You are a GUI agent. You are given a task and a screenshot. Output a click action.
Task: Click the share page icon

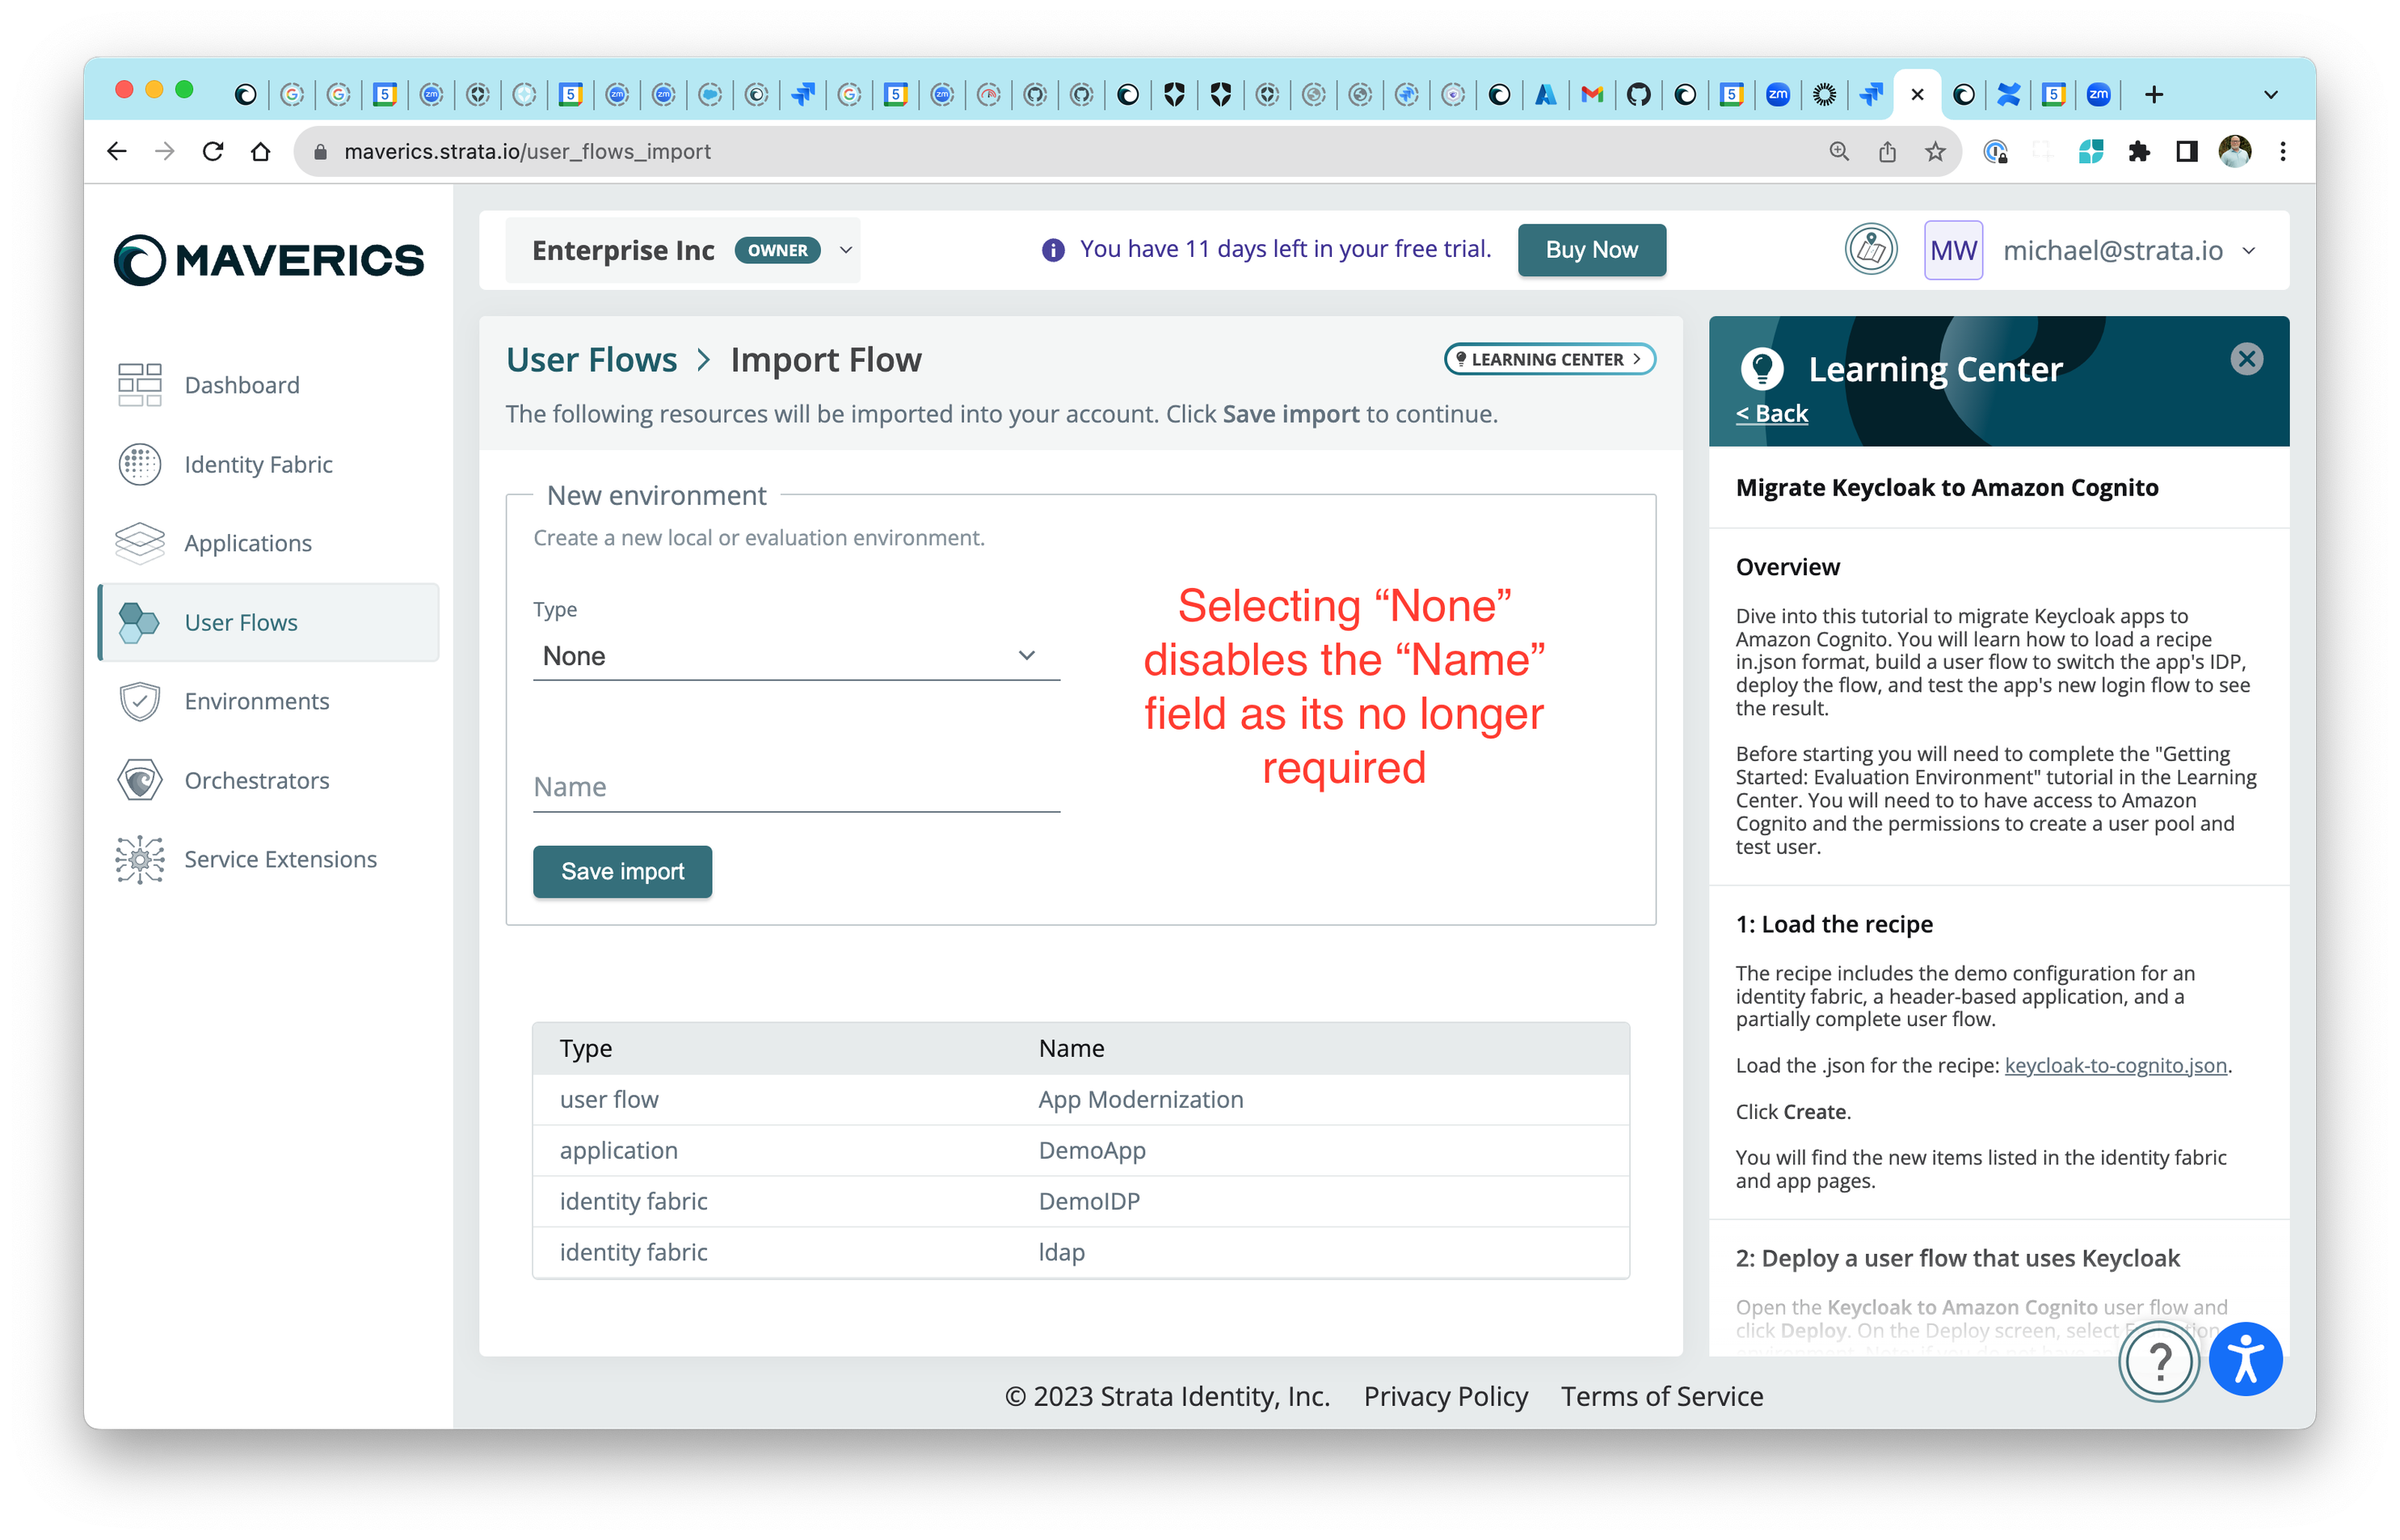coord(1886,151)
